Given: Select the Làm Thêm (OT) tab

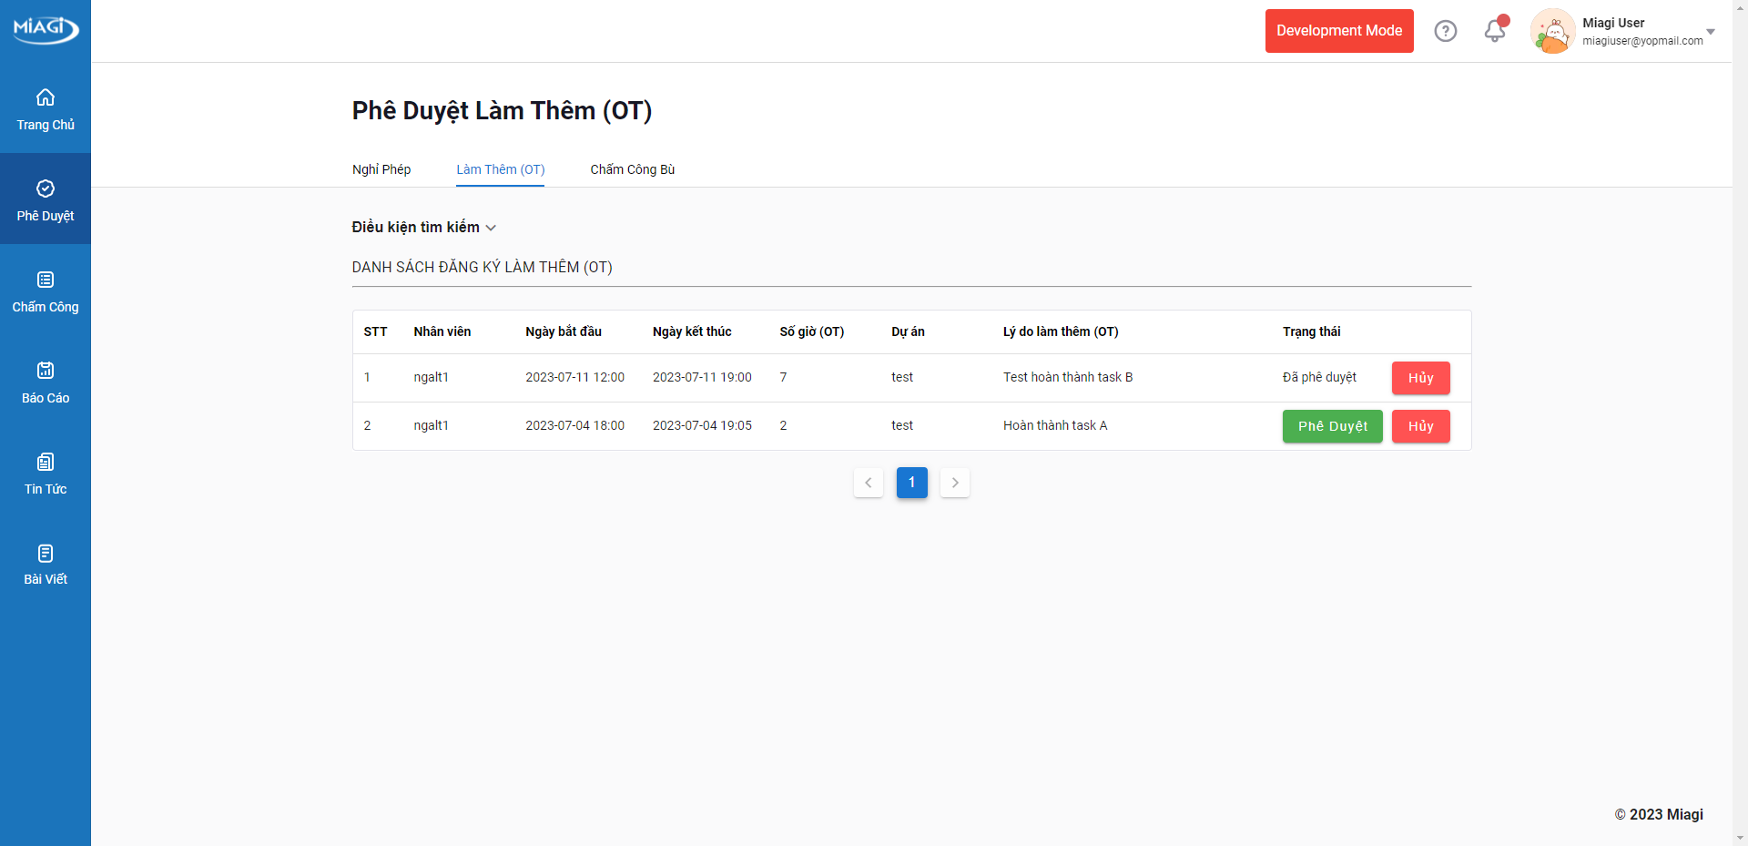Looking at the screenshot, I should 500,169.
